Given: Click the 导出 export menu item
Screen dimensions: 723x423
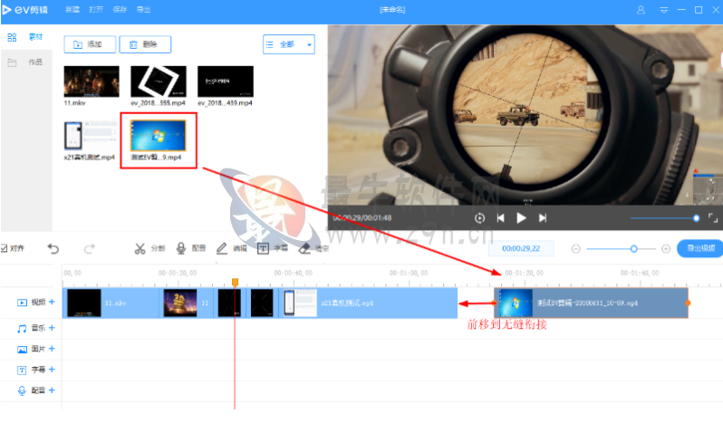Looking at the screenshot, I should (143, 10).
